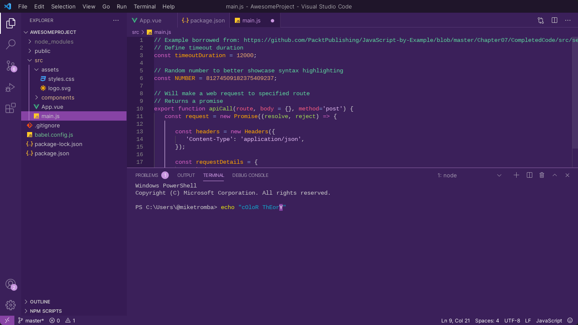The height and width of the screenshot is (325, 578).
Task: Show errors and warnings count in status bar
Action: [62, 320]
